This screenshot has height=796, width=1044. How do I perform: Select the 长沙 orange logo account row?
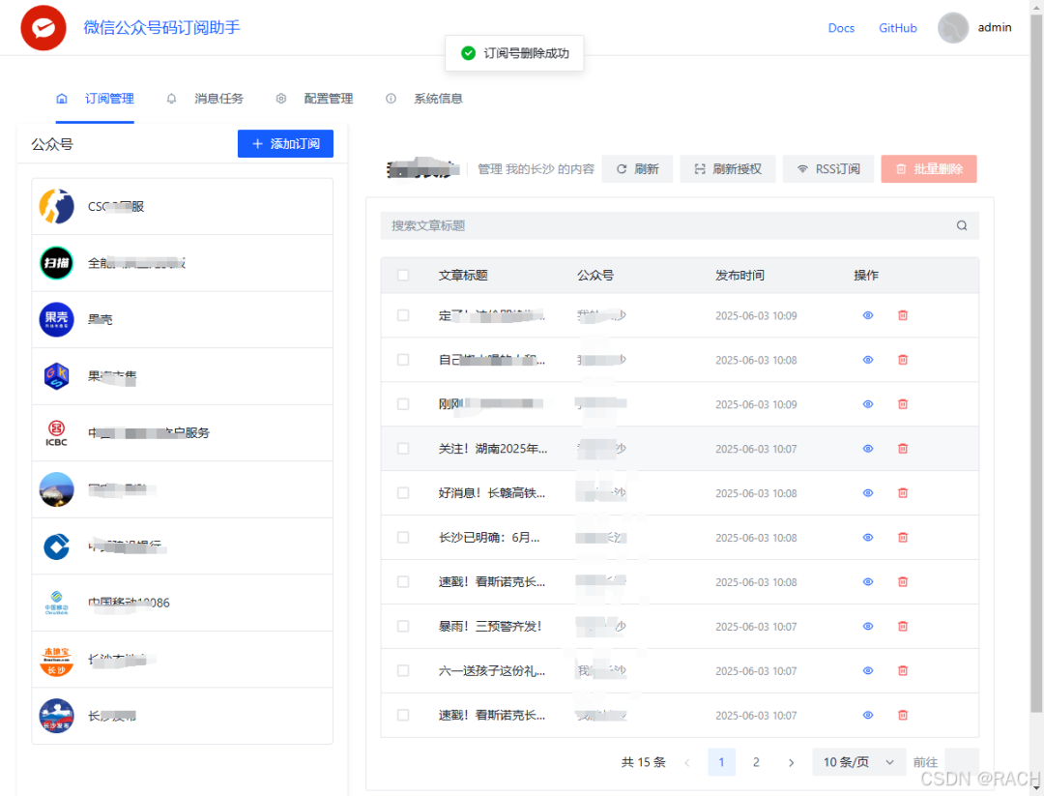pyautogui.click(x=182, y=660)
